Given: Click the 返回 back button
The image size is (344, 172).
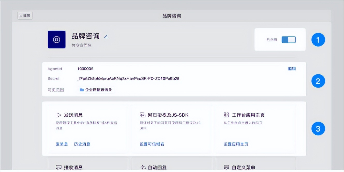Looking at the screenshot, I should pos(25,15).
